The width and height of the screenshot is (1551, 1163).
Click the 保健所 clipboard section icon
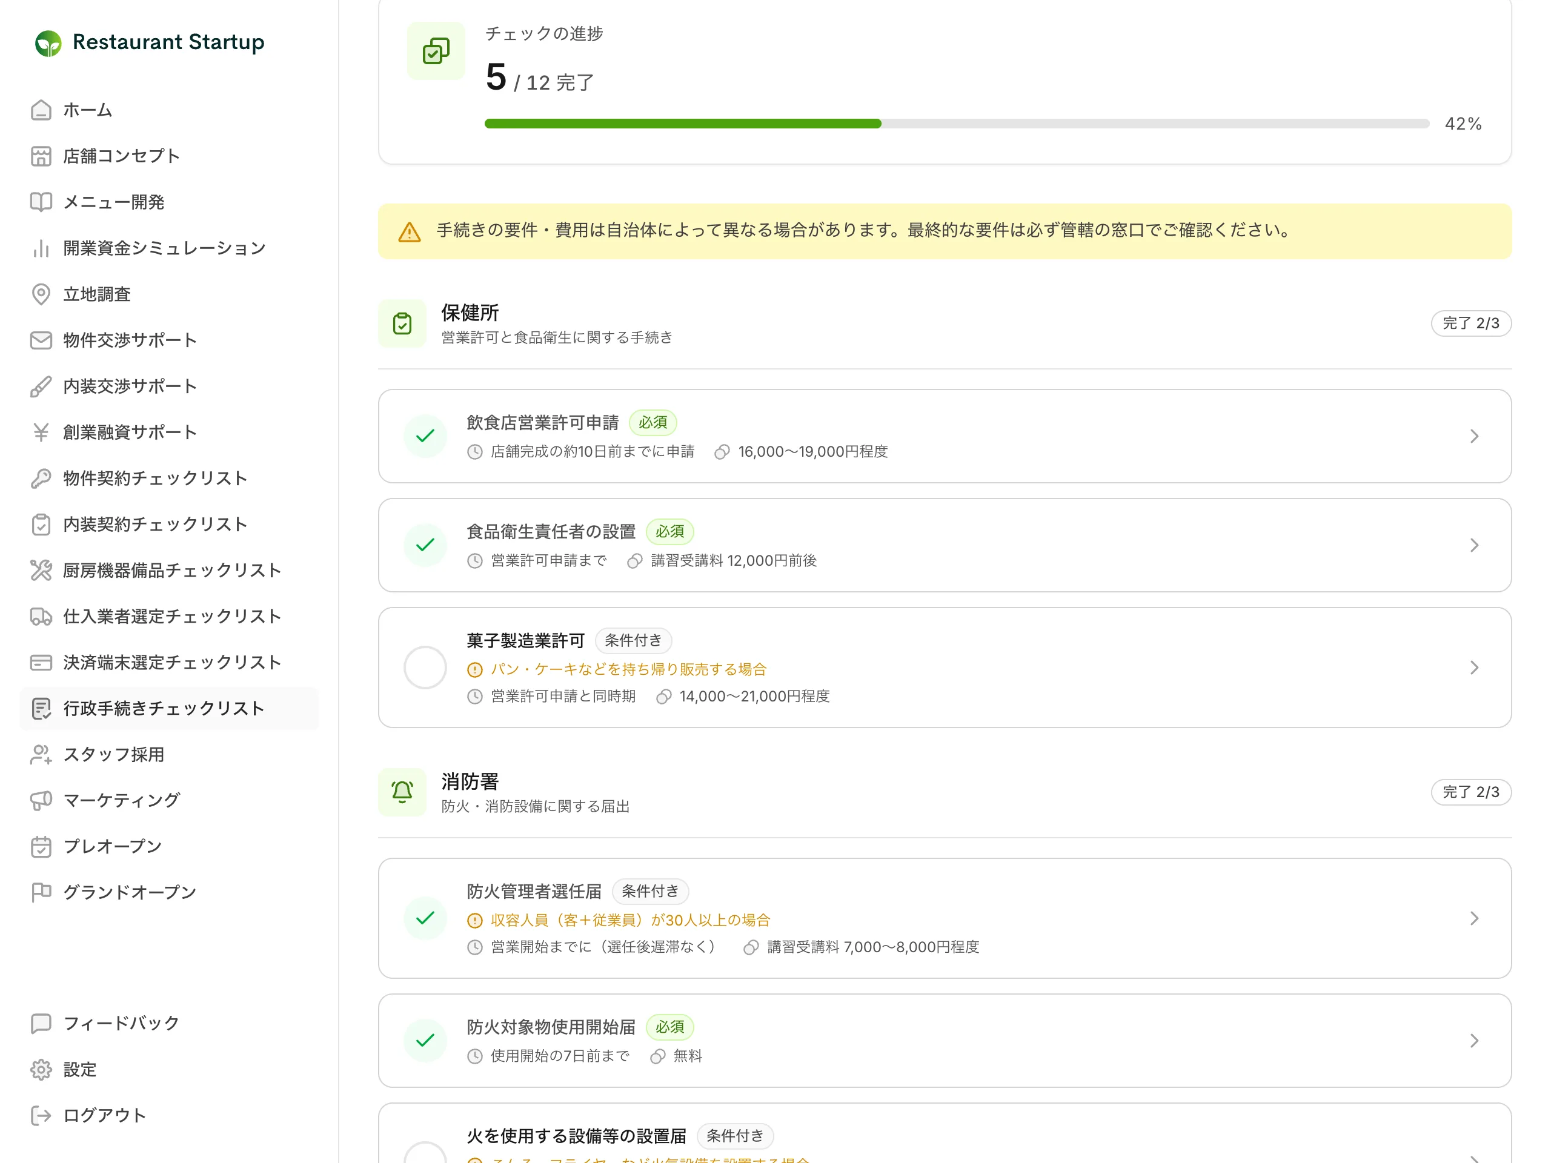pos(402,323)
